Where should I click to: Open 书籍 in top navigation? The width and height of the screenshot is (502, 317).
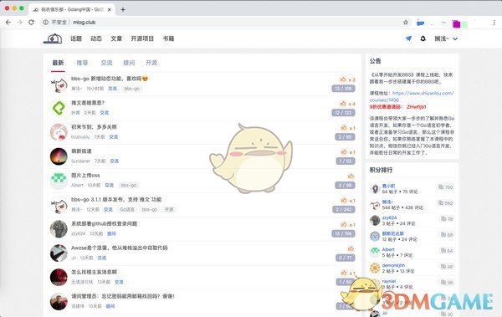coord(168,38)
